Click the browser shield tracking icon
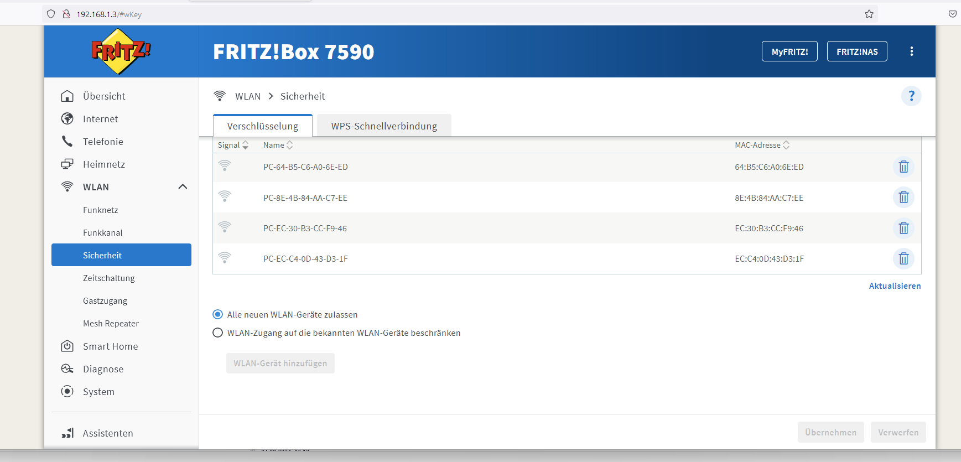The image size is (961, 462). [x=51, y=14]
